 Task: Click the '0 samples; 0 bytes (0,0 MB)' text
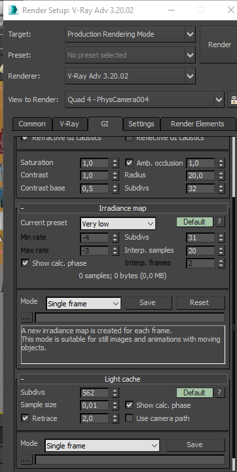pos(122,276)
